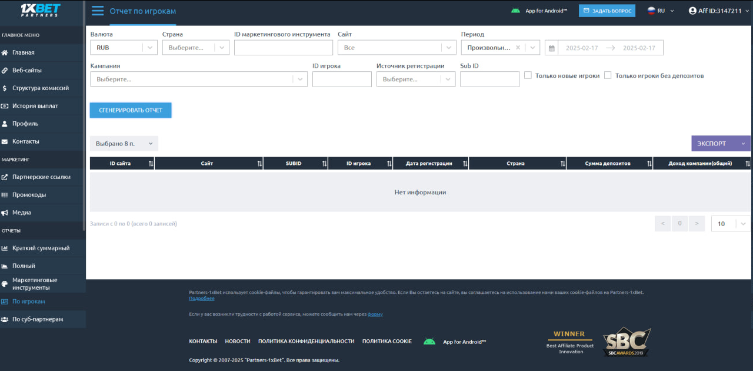Open the Валюта RUB dropdown
Screen dimensions: 753x371
tap(124, 48)
